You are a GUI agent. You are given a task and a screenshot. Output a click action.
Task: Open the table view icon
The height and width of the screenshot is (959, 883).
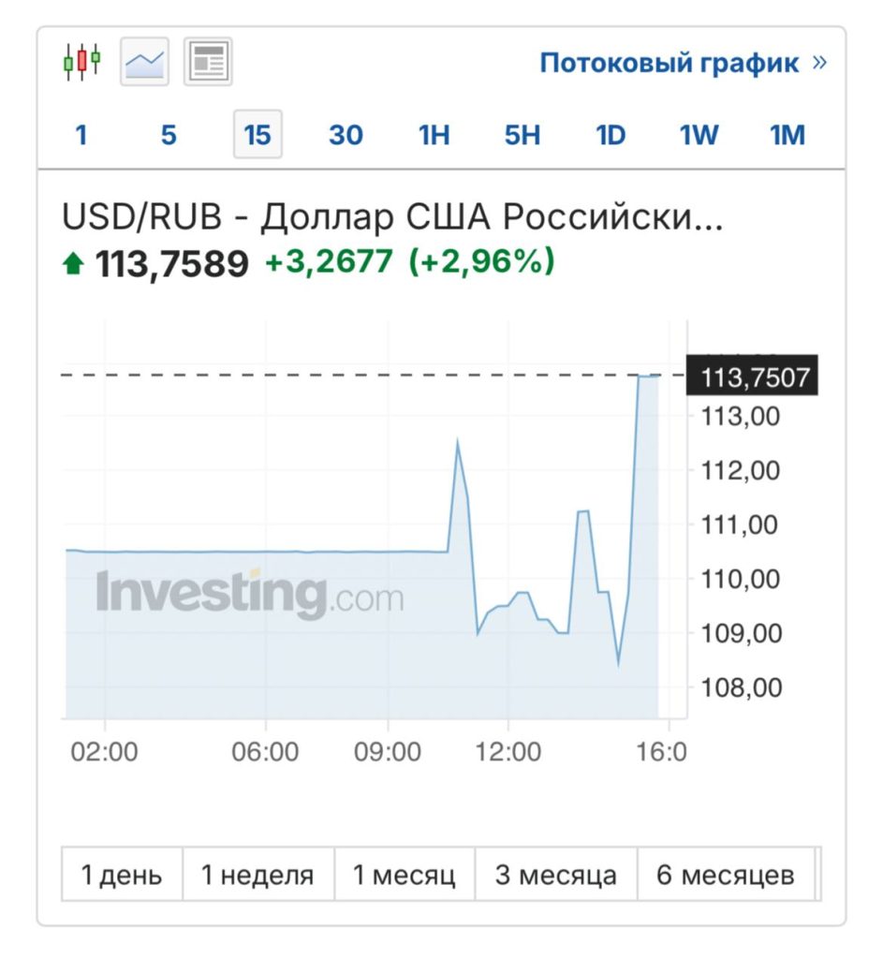pos(208,63)
